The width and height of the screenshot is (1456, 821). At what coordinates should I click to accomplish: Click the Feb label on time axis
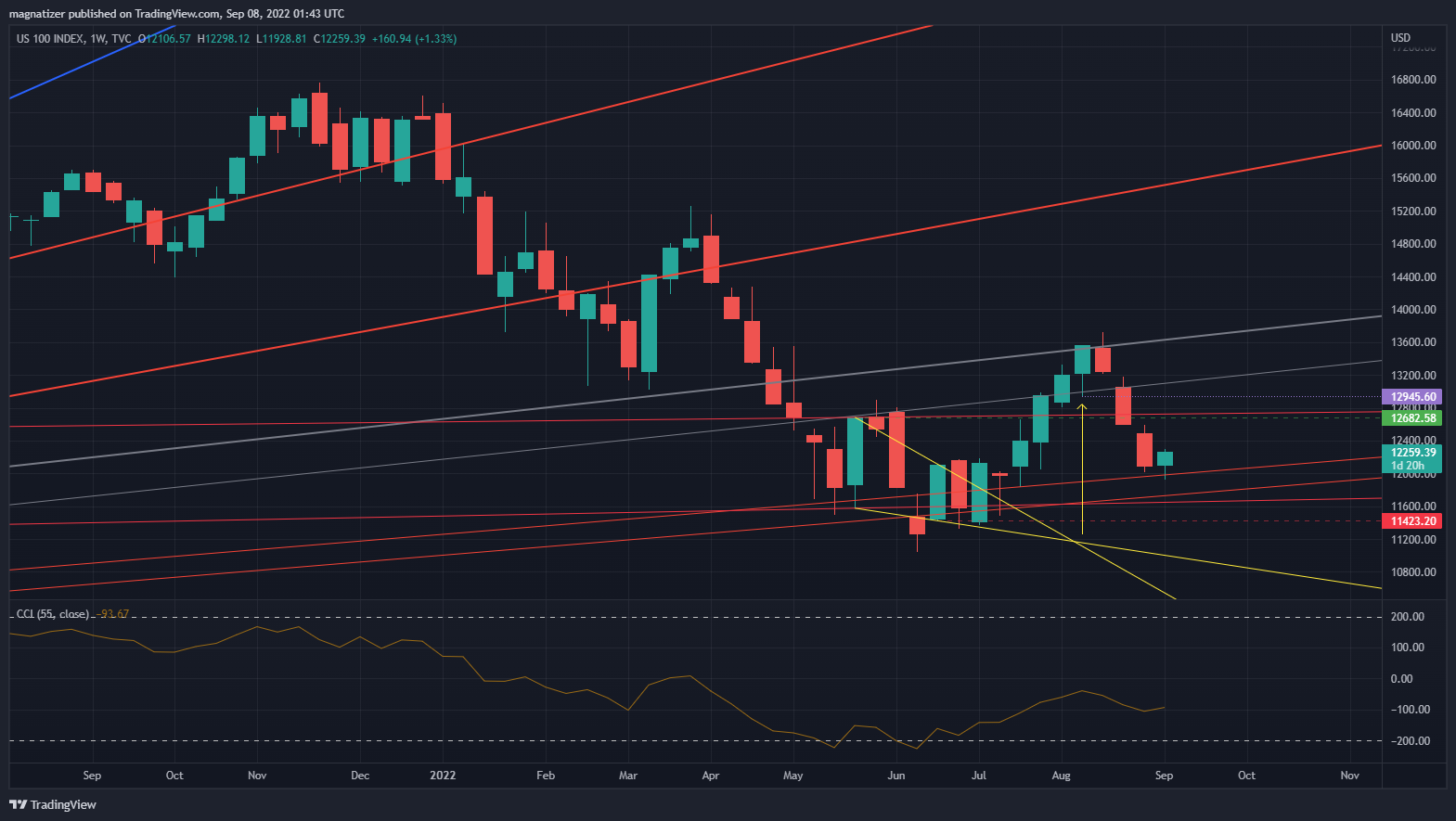point(546,776)
